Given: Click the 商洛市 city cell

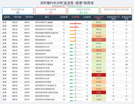Looking at the screenshot, I should pyautogui.click(x=27, y=78).
